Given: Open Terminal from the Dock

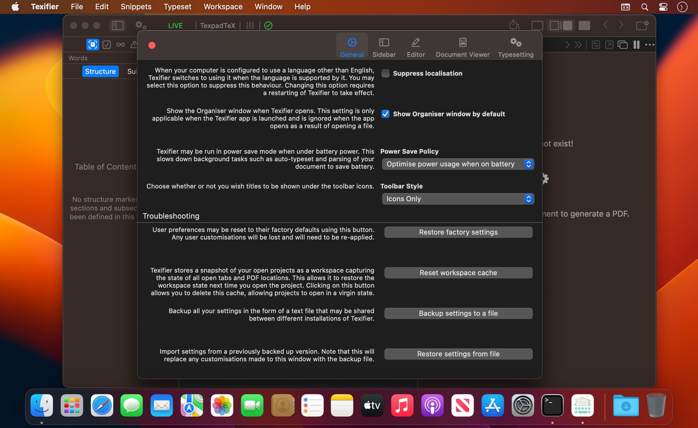Looking at the screenshot, I should pyautogui.click(x=552, y=405).
